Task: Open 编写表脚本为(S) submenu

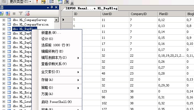Action: point(57,58)
